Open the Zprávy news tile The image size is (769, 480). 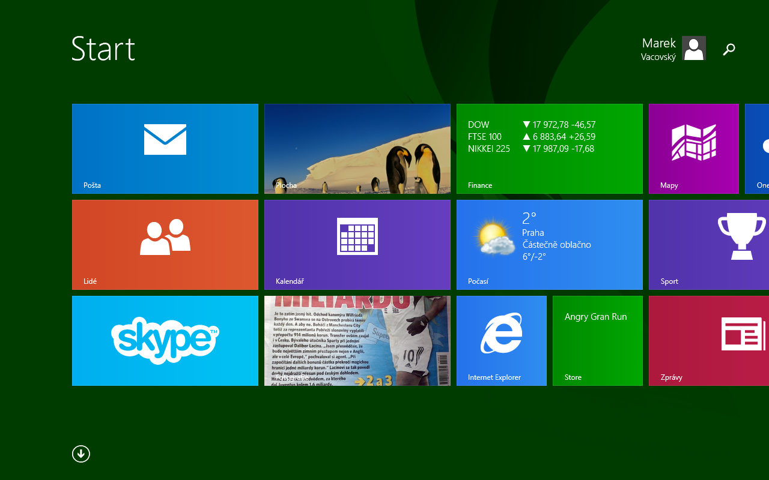(709, 341)
